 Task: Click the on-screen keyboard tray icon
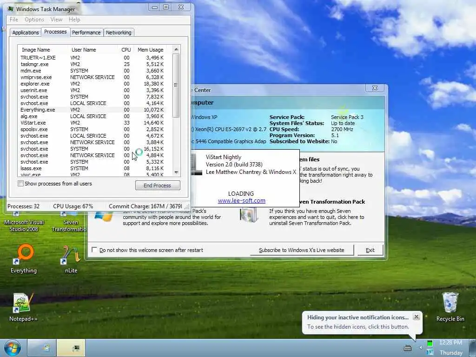tap(408, 348)
